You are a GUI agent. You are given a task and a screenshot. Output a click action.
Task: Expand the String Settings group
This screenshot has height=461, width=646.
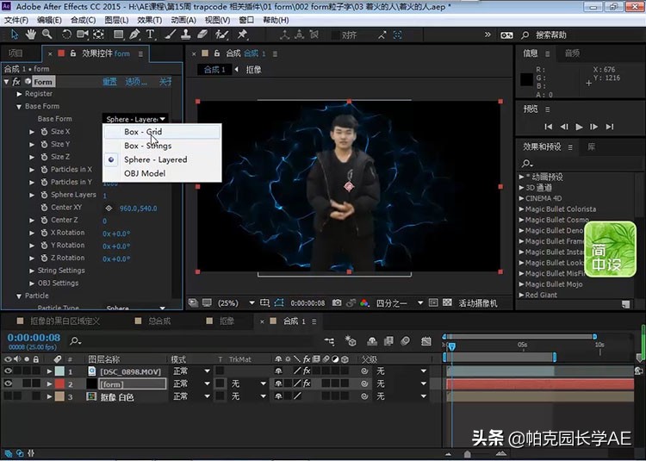click(x=32, y=271)
